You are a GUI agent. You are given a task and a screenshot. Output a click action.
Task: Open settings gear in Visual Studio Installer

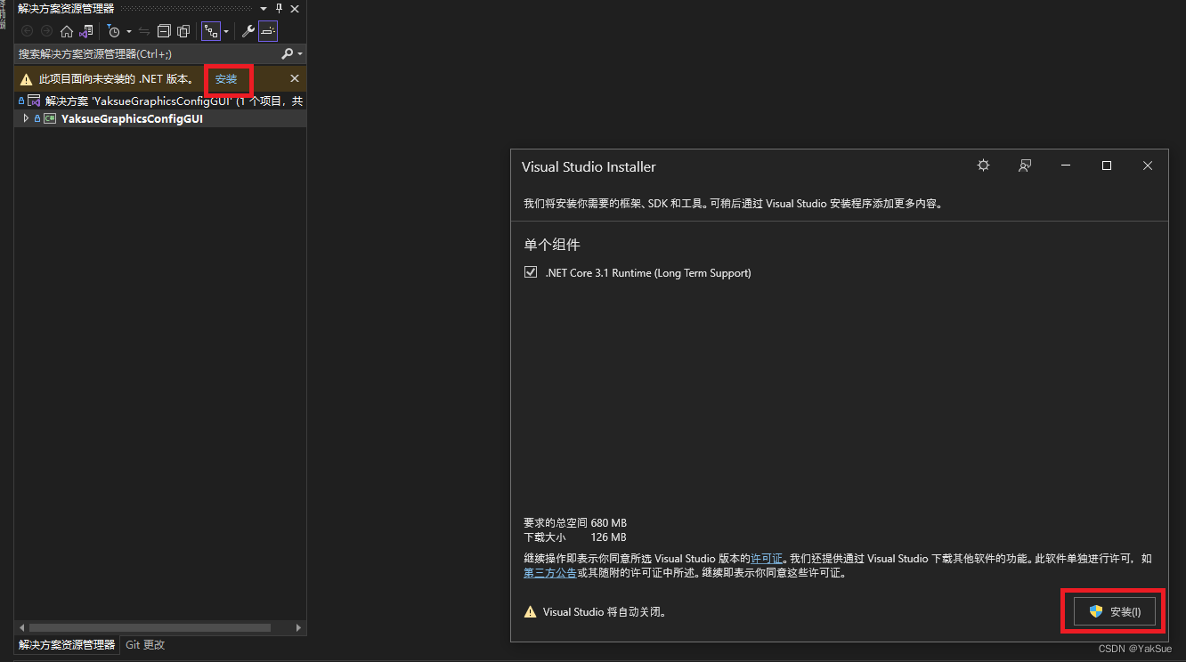(983, 165)
